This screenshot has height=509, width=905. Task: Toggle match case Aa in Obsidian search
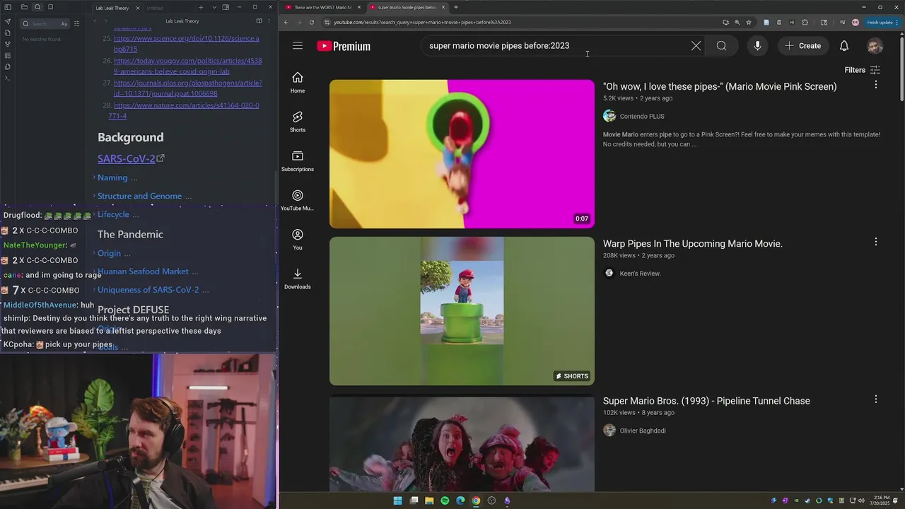(x=64, y=23)
